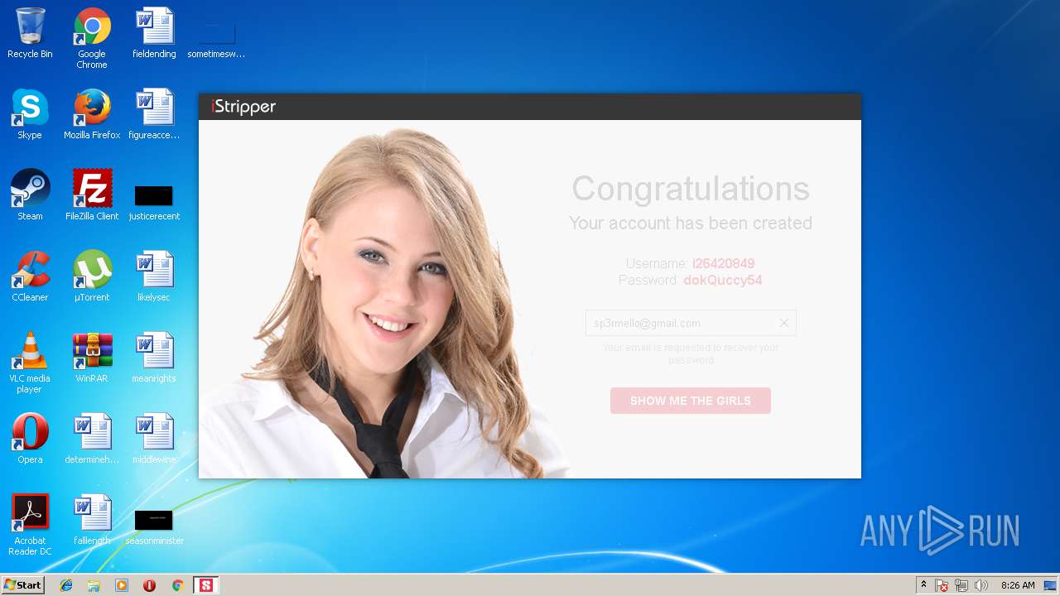Viewport: 1060px width, 596px height.
Task: Launch CCleaner from the desktop
Action: click(x=30, y=276)
